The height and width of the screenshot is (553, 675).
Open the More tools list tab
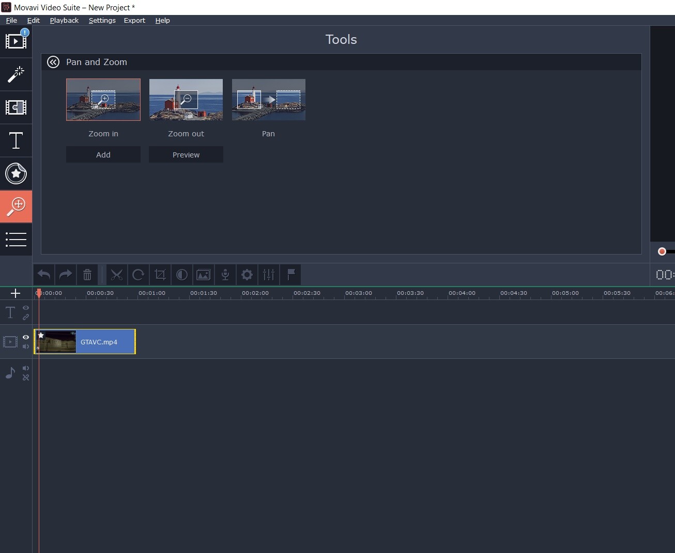point(16,239)
